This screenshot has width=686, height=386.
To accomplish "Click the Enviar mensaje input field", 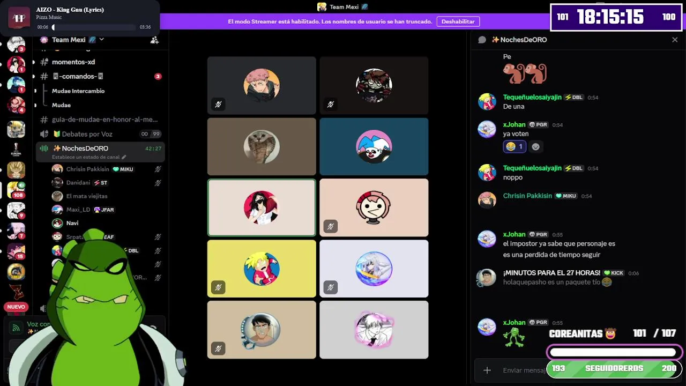I will 524,370.
